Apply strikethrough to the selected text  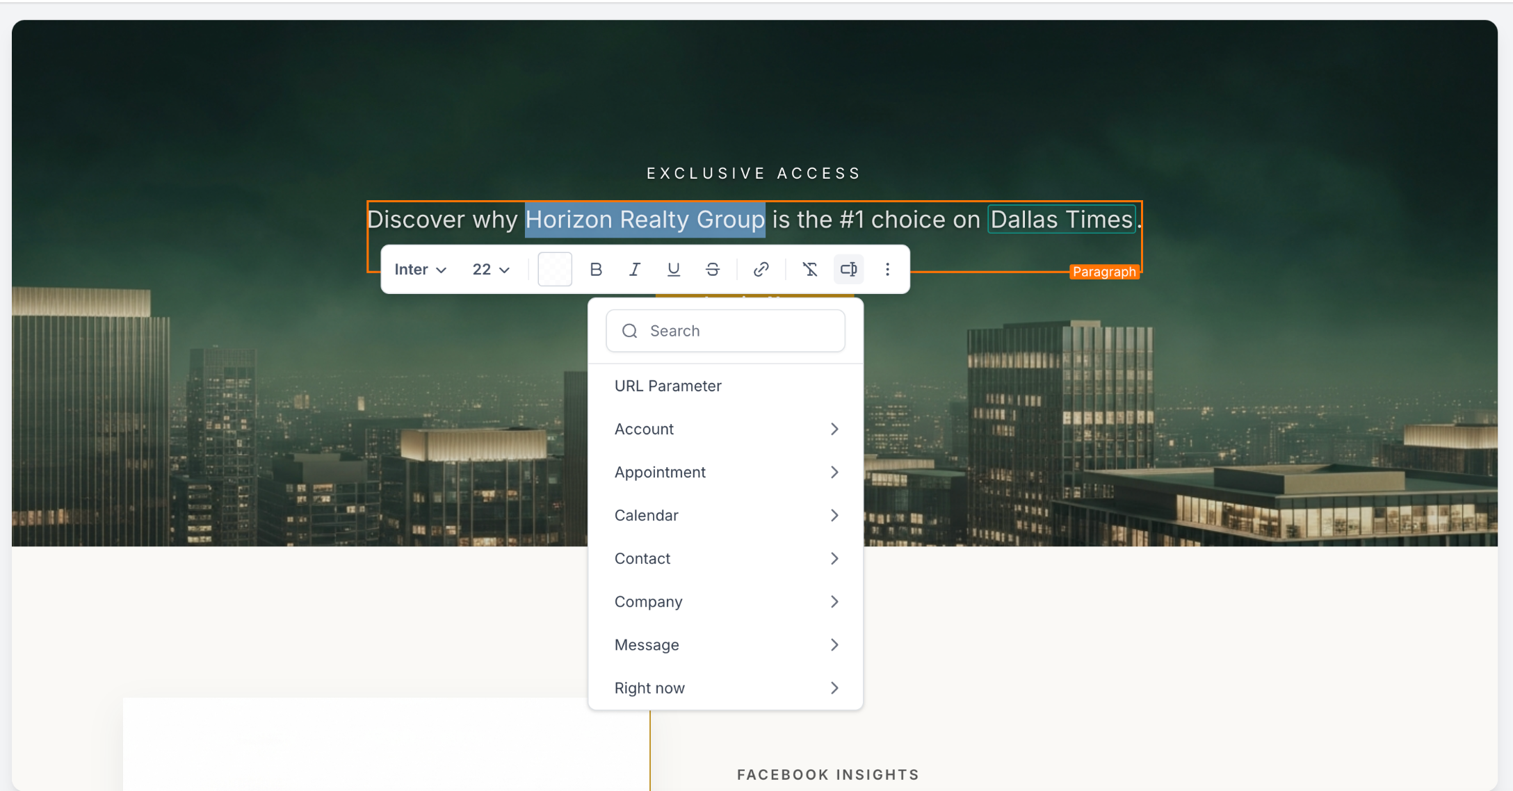(713, 270)
